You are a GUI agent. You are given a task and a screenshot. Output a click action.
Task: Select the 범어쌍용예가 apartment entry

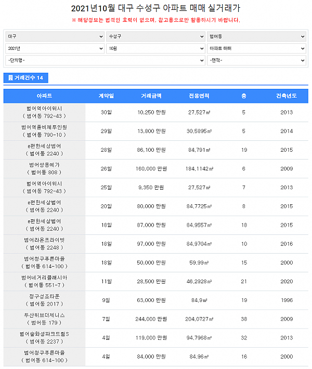coord(44,168)
